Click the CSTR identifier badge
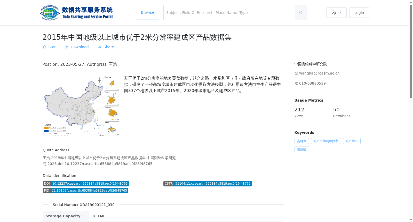The width and height of the screenshot is (413, 222). (208, 184)
